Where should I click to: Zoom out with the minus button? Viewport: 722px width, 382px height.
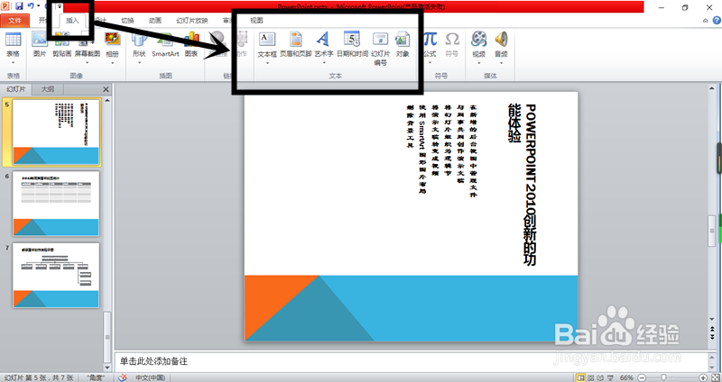(642, 377)
